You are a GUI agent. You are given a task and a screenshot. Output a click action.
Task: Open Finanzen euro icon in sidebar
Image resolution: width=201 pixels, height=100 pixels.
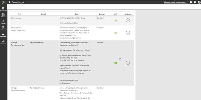[3, 22]
